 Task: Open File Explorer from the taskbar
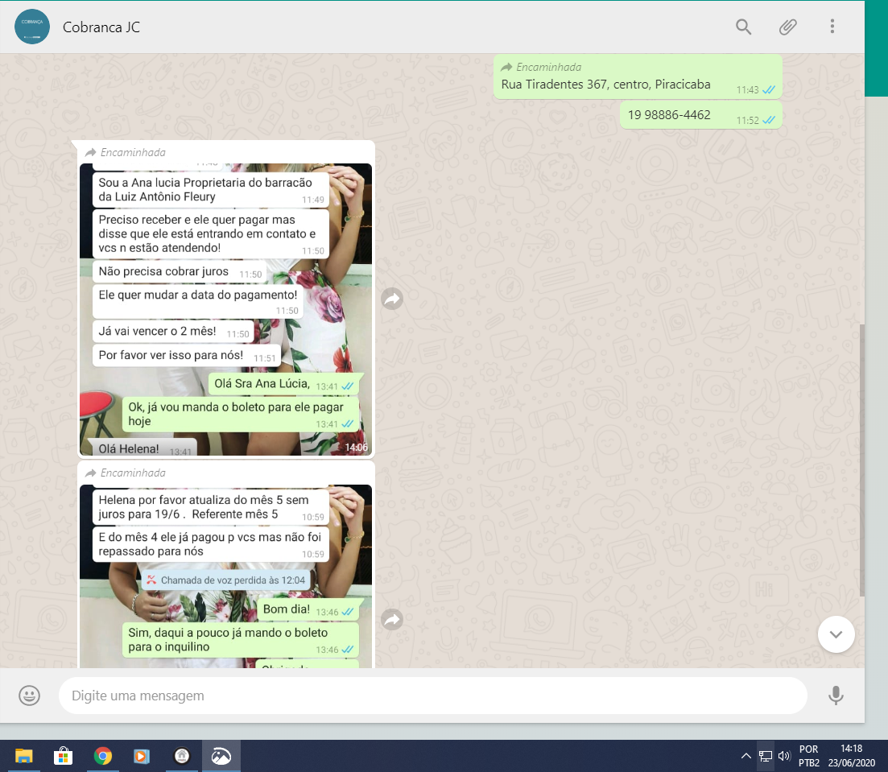pos(24,756)
